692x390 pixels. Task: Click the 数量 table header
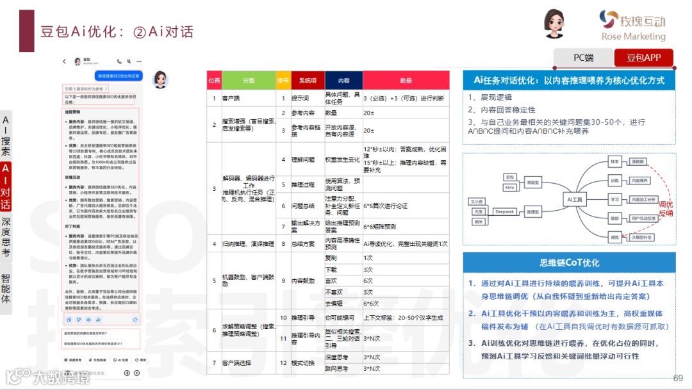(x=406, y=80)
